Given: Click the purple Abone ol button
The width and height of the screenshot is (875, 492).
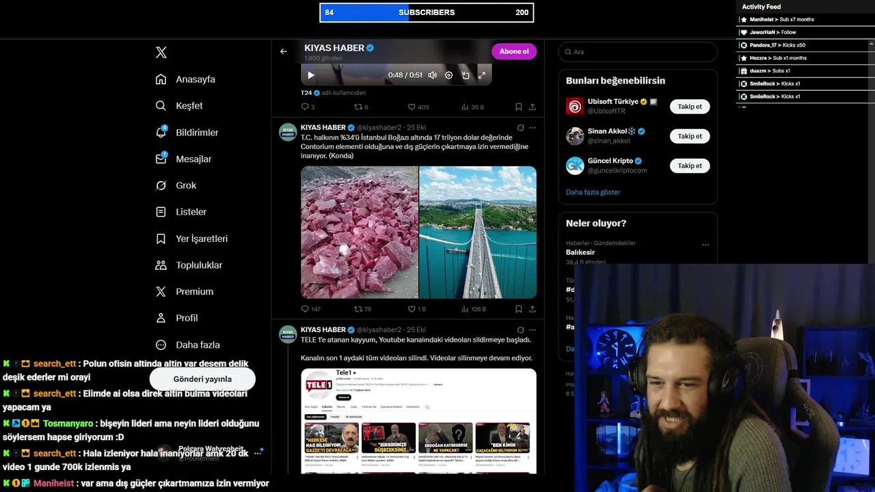Looking at the screenshot, I should pos(514,51).
